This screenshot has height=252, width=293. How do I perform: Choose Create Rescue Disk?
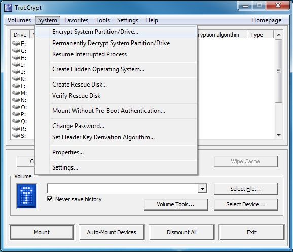click(116, 85)
